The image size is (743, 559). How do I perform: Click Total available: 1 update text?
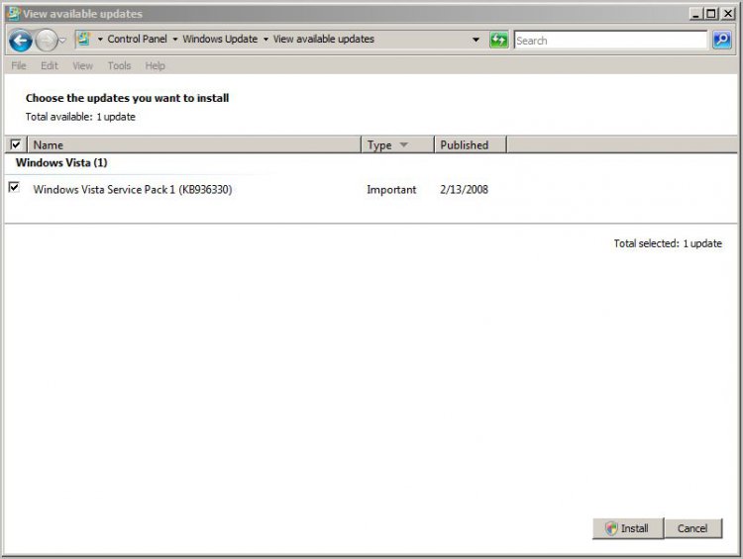[80, 117]
